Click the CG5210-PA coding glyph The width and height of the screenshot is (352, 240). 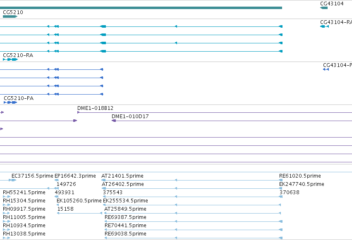(x=10, y=102)
